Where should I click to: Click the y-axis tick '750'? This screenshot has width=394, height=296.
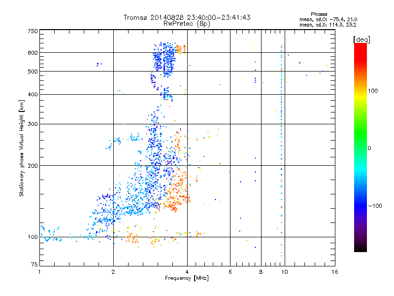click(33, 31)
